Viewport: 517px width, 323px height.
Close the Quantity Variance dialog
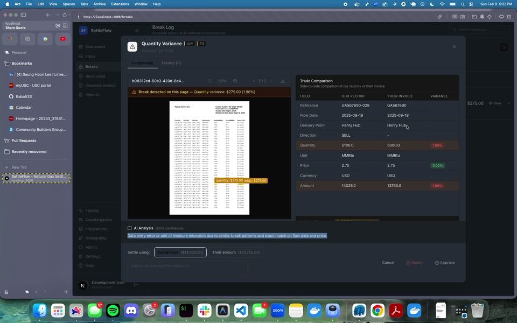454,47
